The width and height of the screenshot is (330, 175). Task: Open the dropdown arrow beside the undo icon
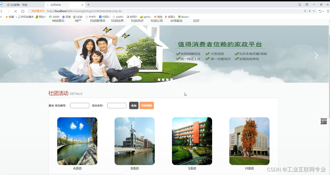coord(323,11)
